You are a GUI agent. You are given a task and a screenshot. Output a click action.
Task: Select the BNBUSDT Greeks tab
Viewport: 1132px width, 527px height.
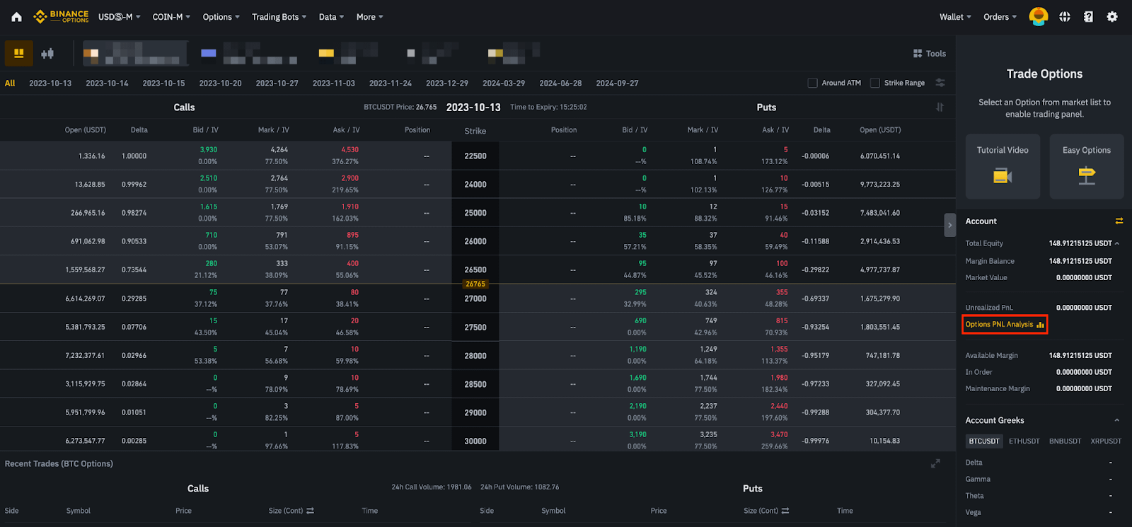click(x=1065, y=441)
